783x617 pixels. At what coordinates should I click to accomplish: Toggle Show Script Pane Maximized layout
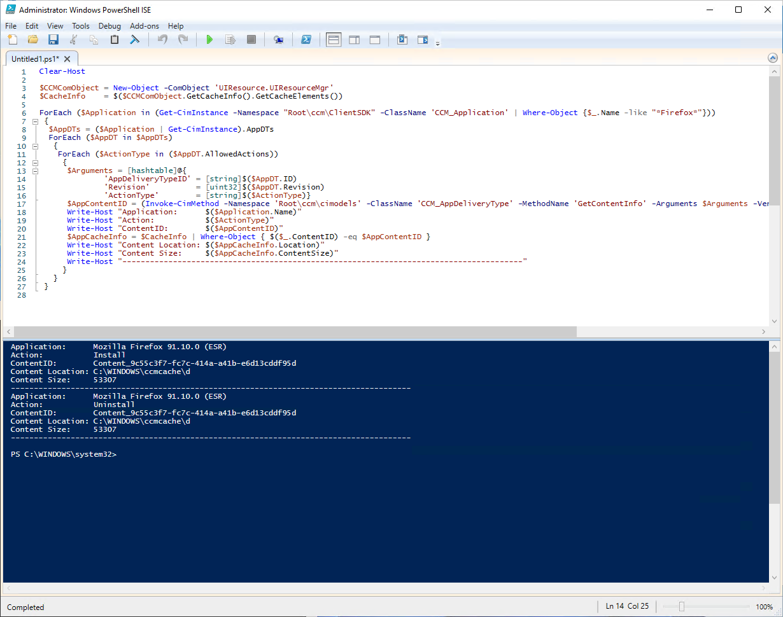click(375, 39)
